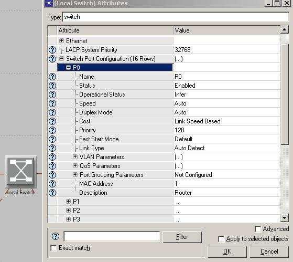Select the Link Type value Auto Detect
This screenshot has height=262, width=293.
[189, 148]
